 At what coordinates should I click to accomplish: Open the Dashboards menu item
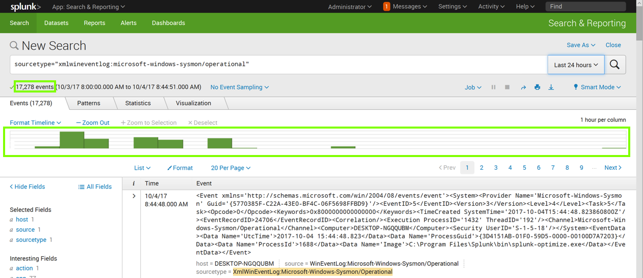click(x=168, y=23)
